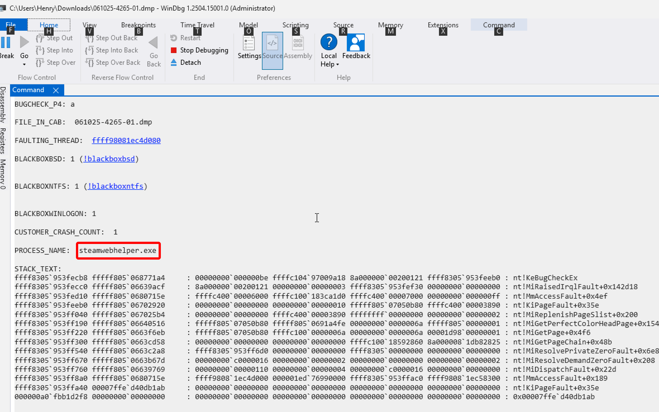Click Step Over Back button
This screenshot has width=659, height=412.
click(113, 63)
